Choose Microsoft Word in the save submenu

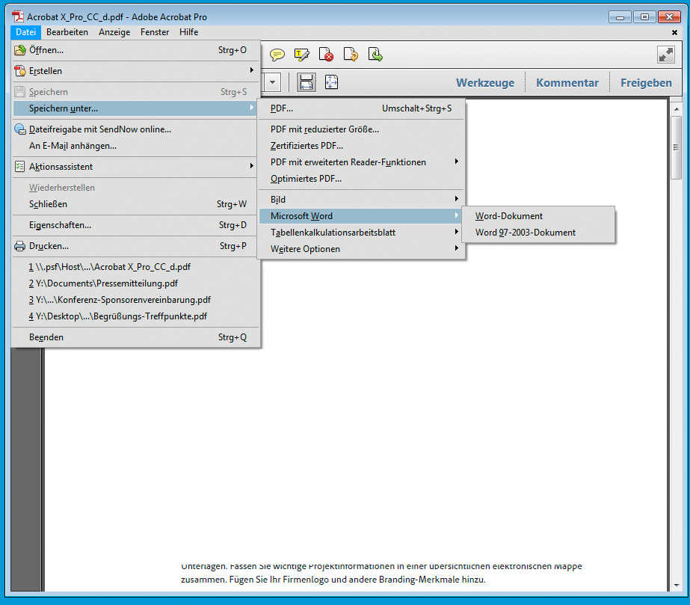[361, 216]
